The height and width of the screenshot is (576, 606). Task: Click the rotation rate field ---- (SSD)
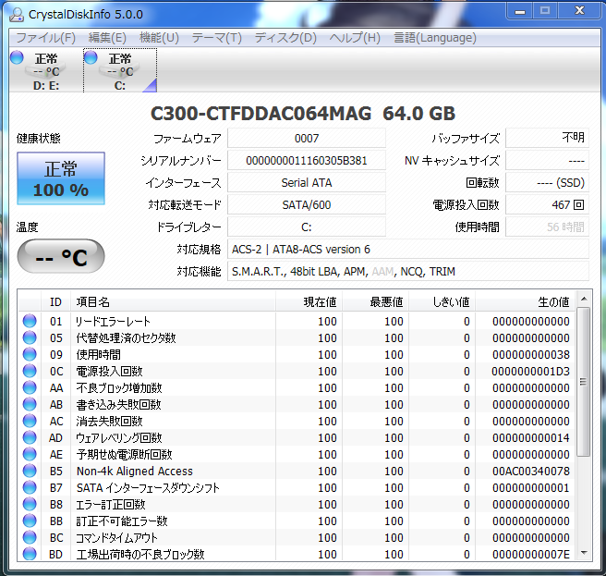point(547,182)
